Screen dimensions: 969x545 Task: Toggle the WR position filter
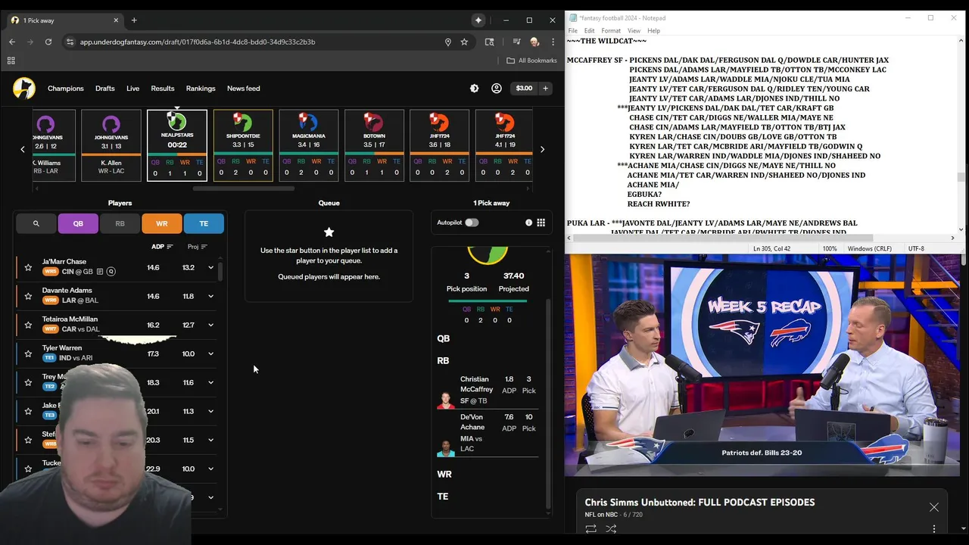coord(162,223)
